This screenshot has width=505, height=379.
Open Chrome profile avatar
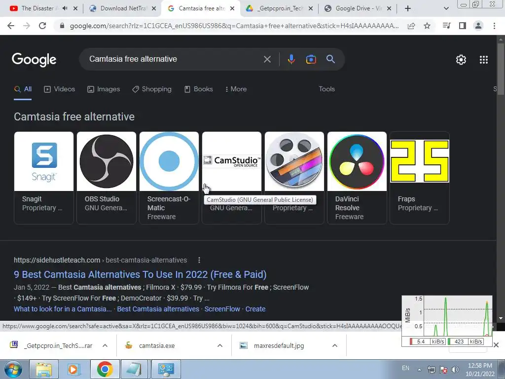[478, 26]
